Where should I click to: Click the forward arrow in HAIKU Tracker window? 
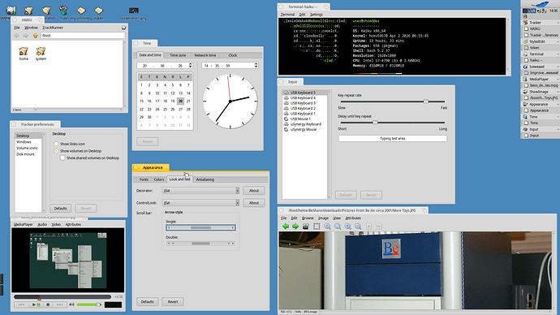click(26, 36)
